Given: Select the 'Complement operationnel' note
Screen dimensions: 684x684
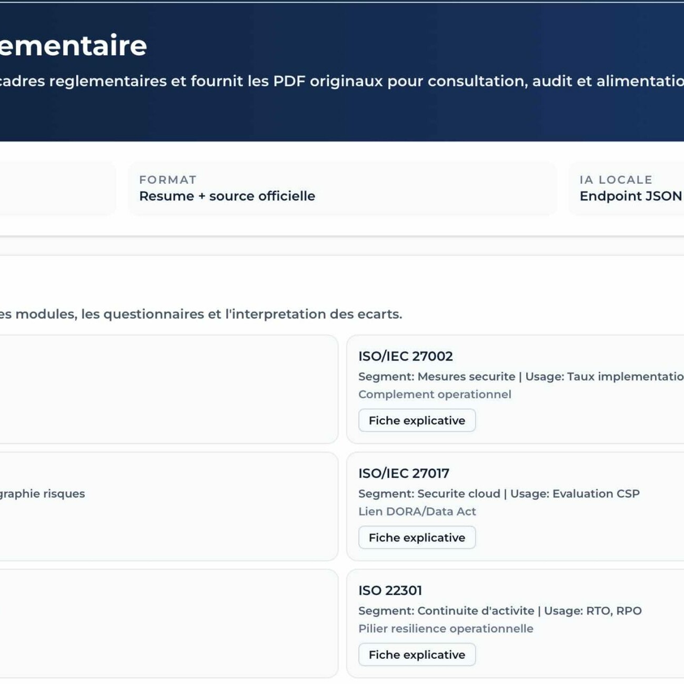Looking at the screenshot, I should [x=435, y=395].
